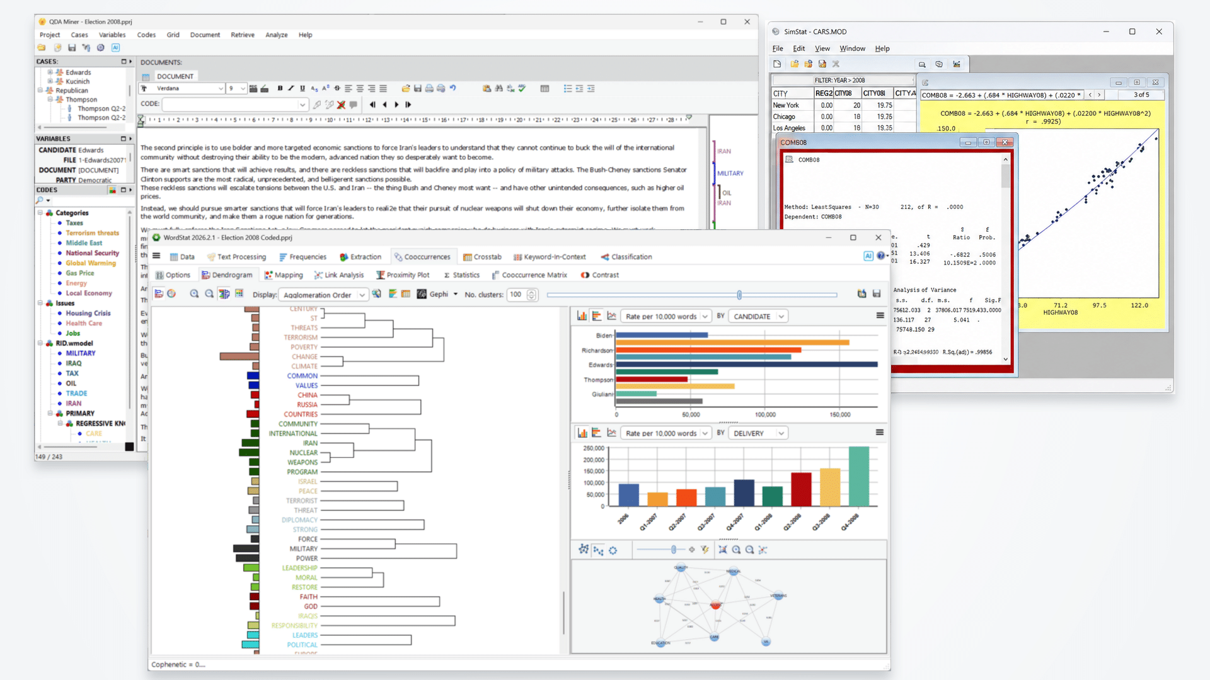Apply underline formatting in QDA Miner toolbar
Viewport: 1210px width, 680px height.
pyautogui.click(x=302, y=89)
